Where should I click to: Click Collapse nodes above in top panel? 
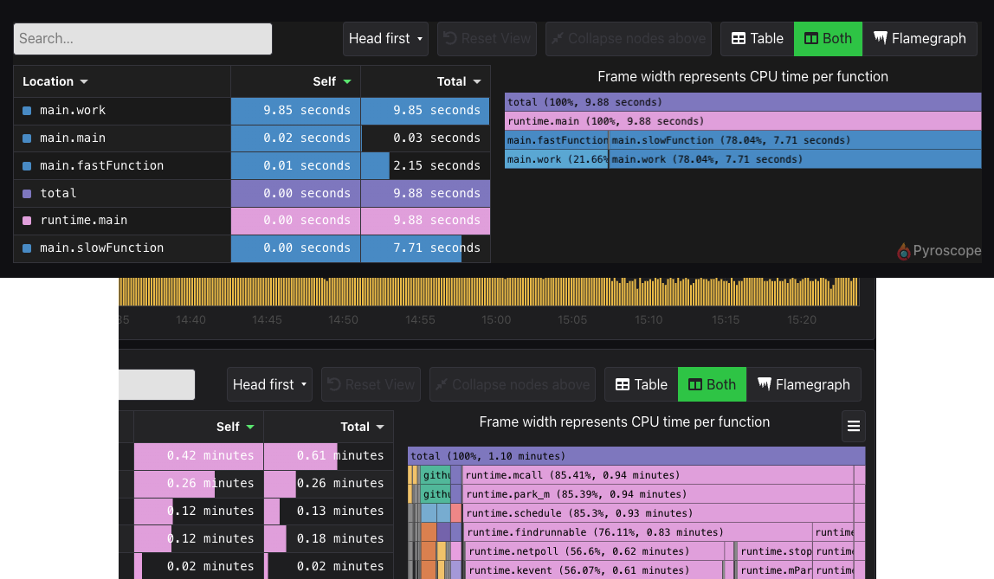pos(629,39)
